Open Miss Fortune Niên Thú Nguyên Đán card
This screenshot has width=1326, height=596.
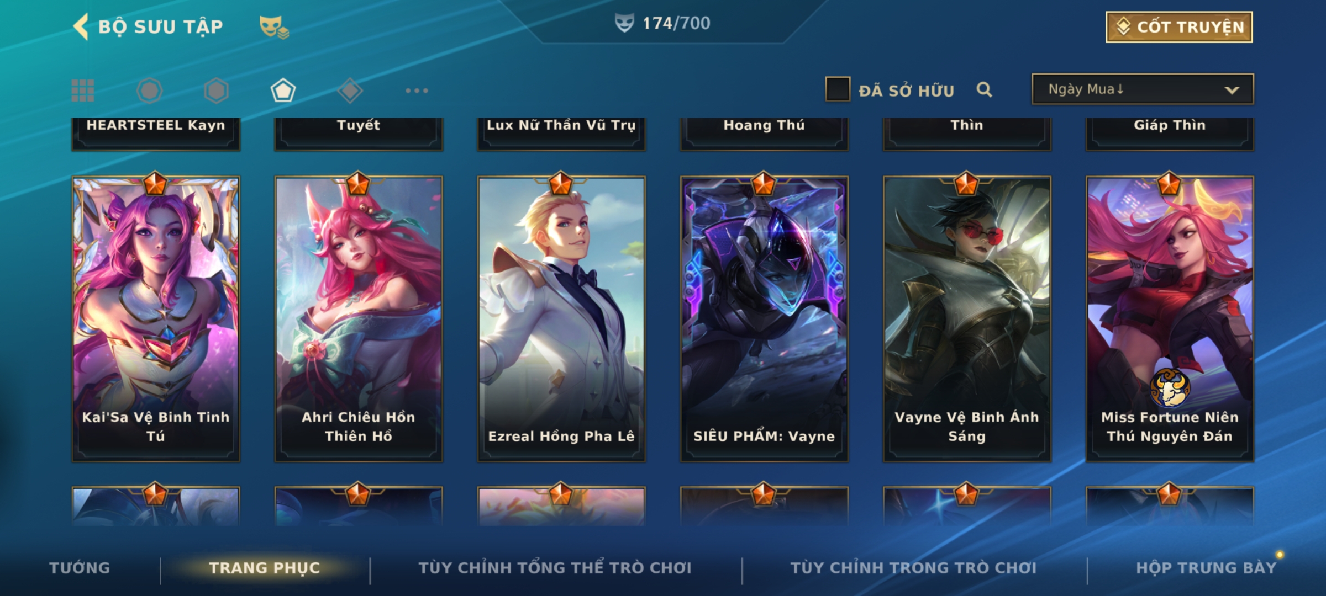pos(1170,319)
